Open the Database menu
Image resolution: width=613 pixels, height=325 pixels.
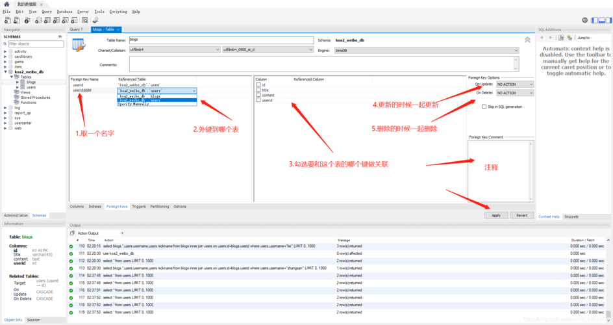tap(64, 12)
